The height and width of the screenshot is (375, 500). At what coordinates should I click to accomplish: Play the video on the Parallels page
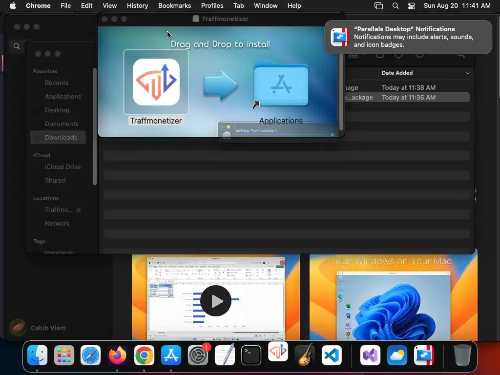[216, 301]
